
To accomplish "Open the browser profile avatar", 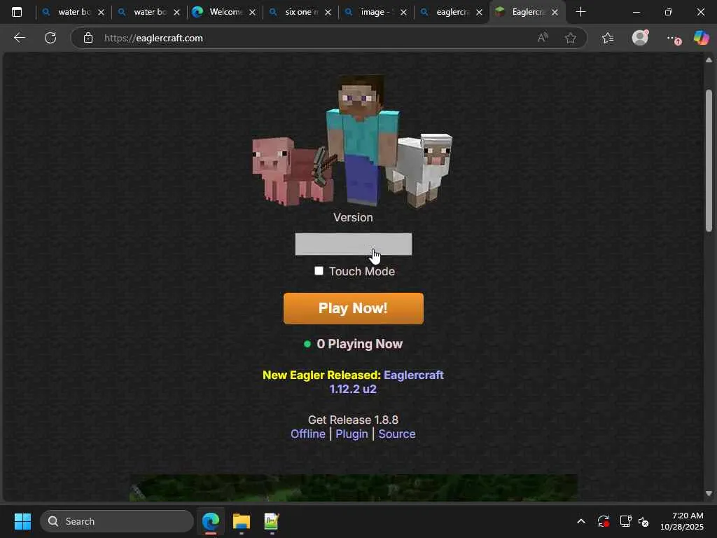I will coord(640,38).
